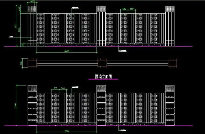Select the lower elevation's left pillar cap
The image size is (205, 134).
tap(32, 89)
